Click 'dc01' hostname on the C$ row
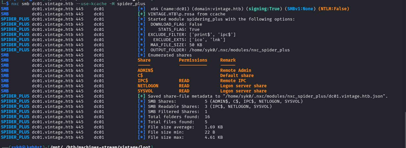 [x=99, y=75]
